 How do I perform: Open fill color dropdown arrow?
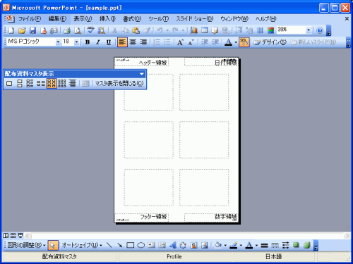click(225, 246)
